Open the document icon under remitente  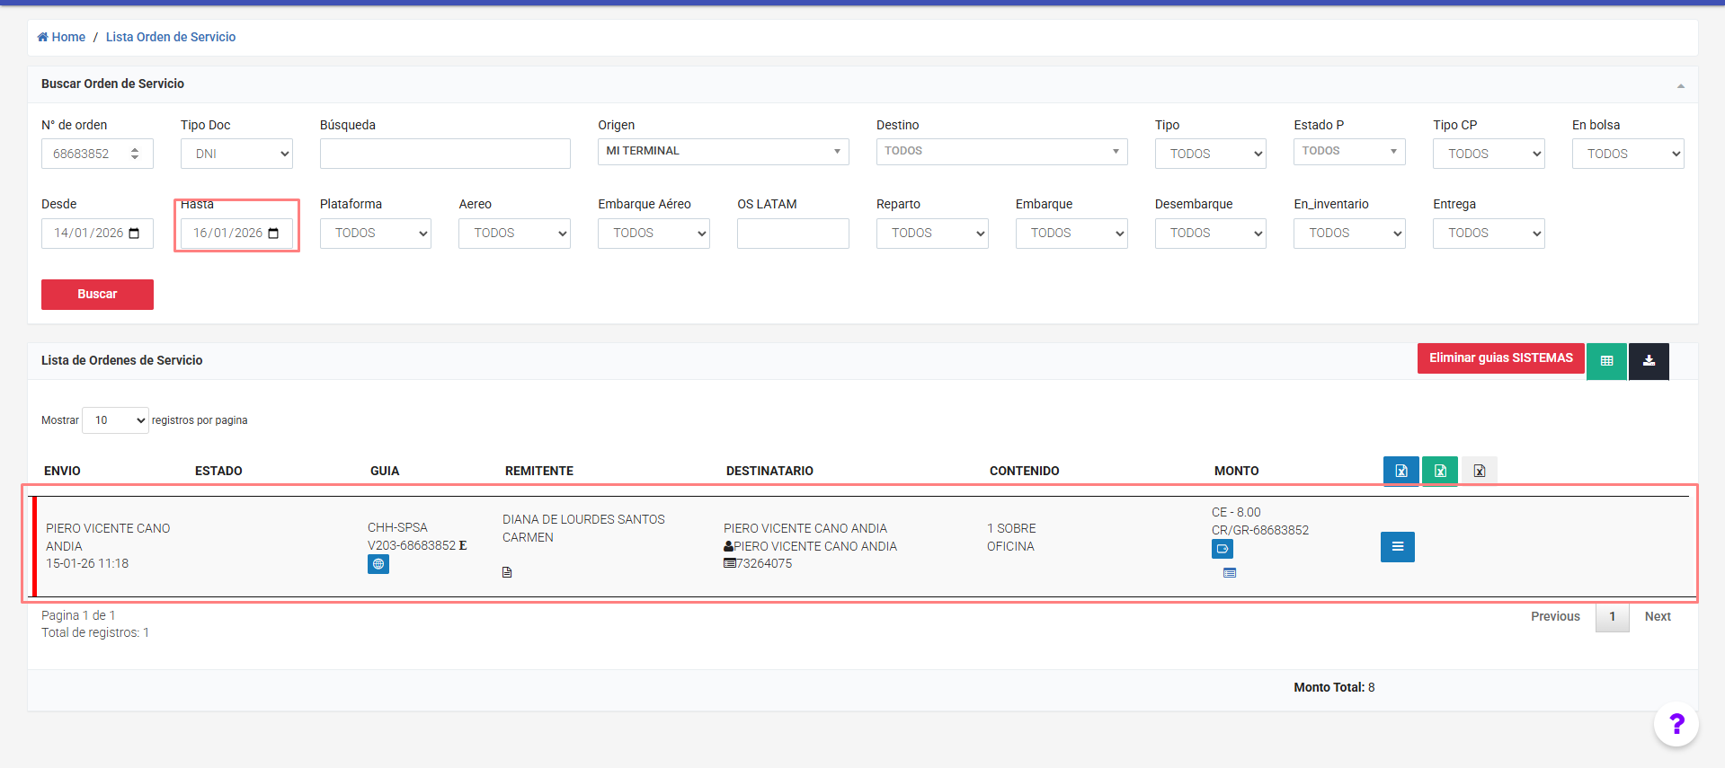(x=507, y=572)
